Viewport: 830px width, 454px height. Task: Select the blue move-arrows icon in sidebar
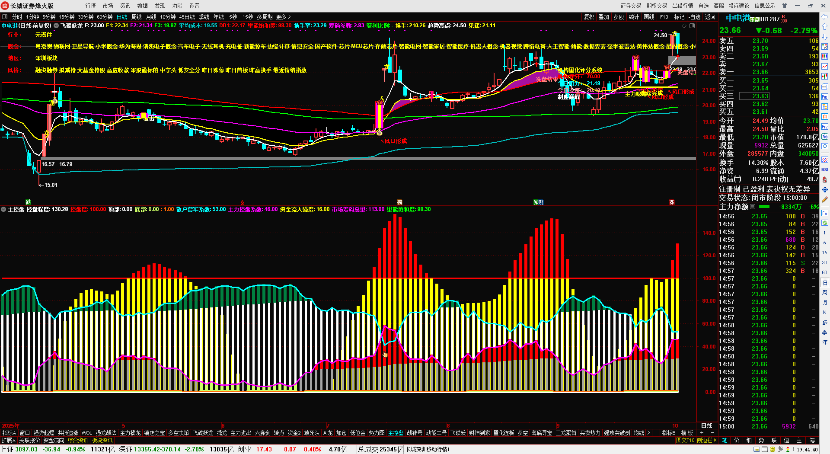pos(825,189)
